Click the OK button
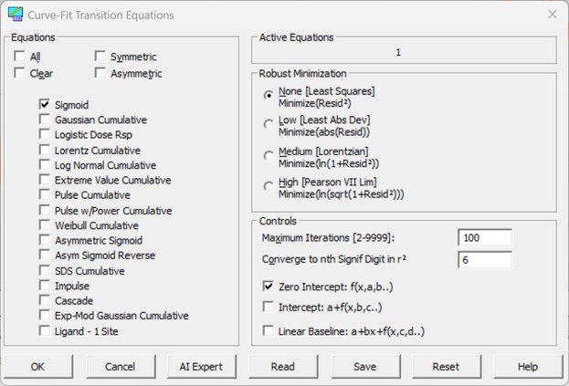 coord(38,367)
